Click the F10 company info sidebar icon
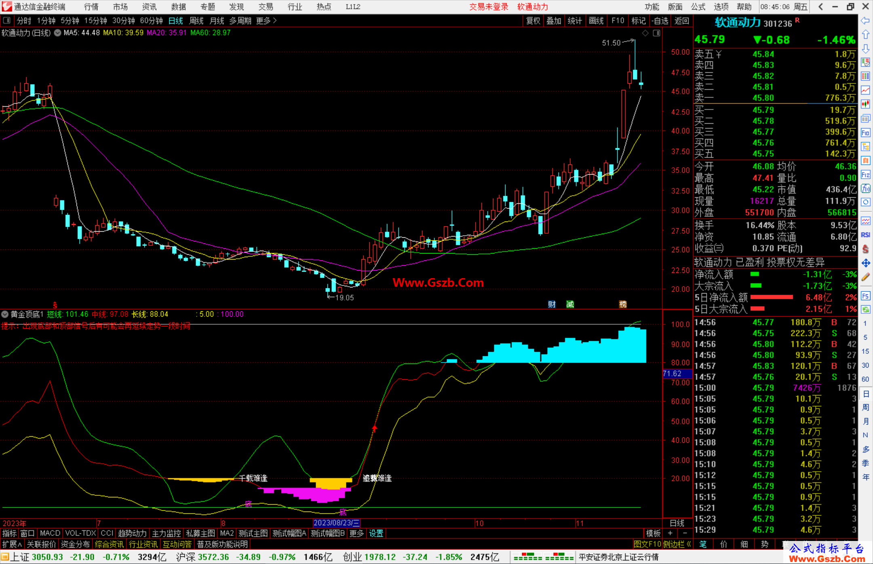 (x=865, y=133)
